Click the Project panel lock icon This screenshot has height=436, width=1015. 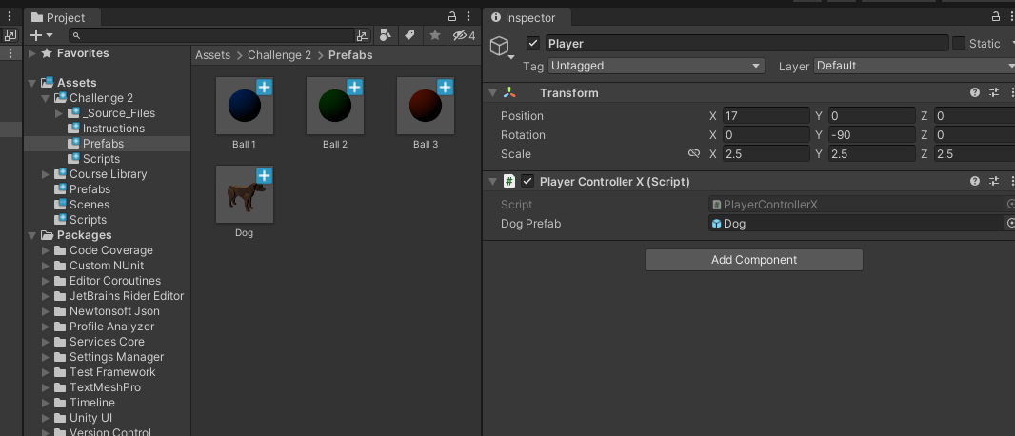(x=452, y=17)
